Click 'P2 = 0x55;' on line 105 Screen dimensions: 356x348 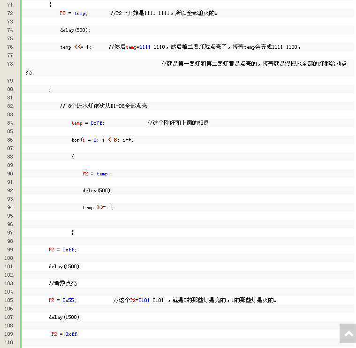click(62, 300)
